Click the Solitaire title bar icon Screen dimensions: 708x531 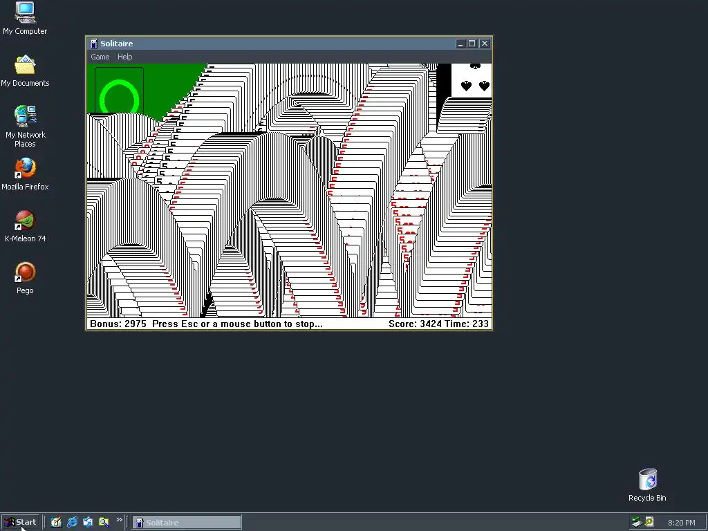pyautogui.click(x=94, y=44)
